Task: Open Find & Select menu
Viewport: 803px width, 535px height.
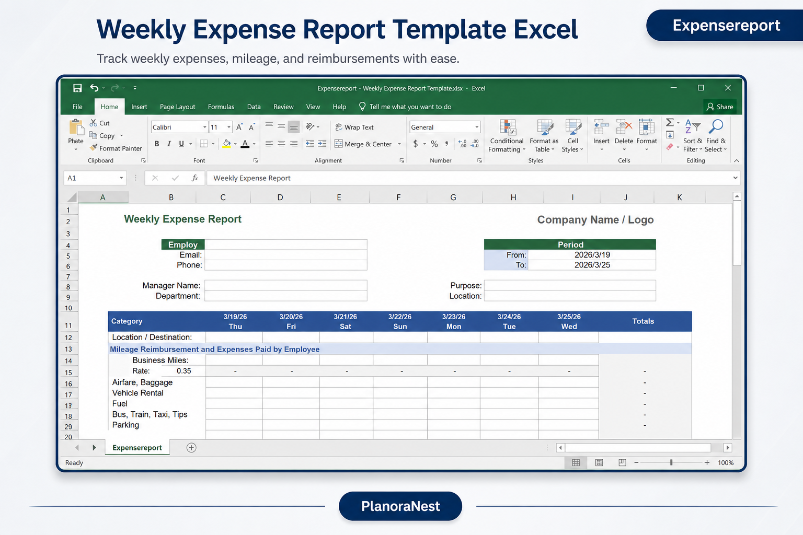Action: click(716, 136)
